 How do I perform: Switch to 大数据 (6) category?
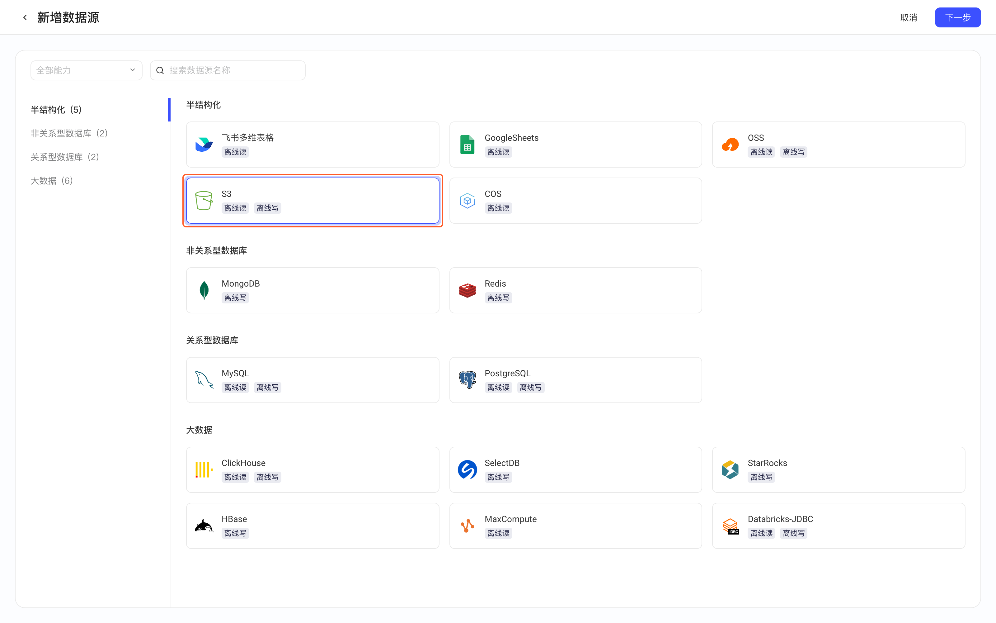tap(52, 181)
